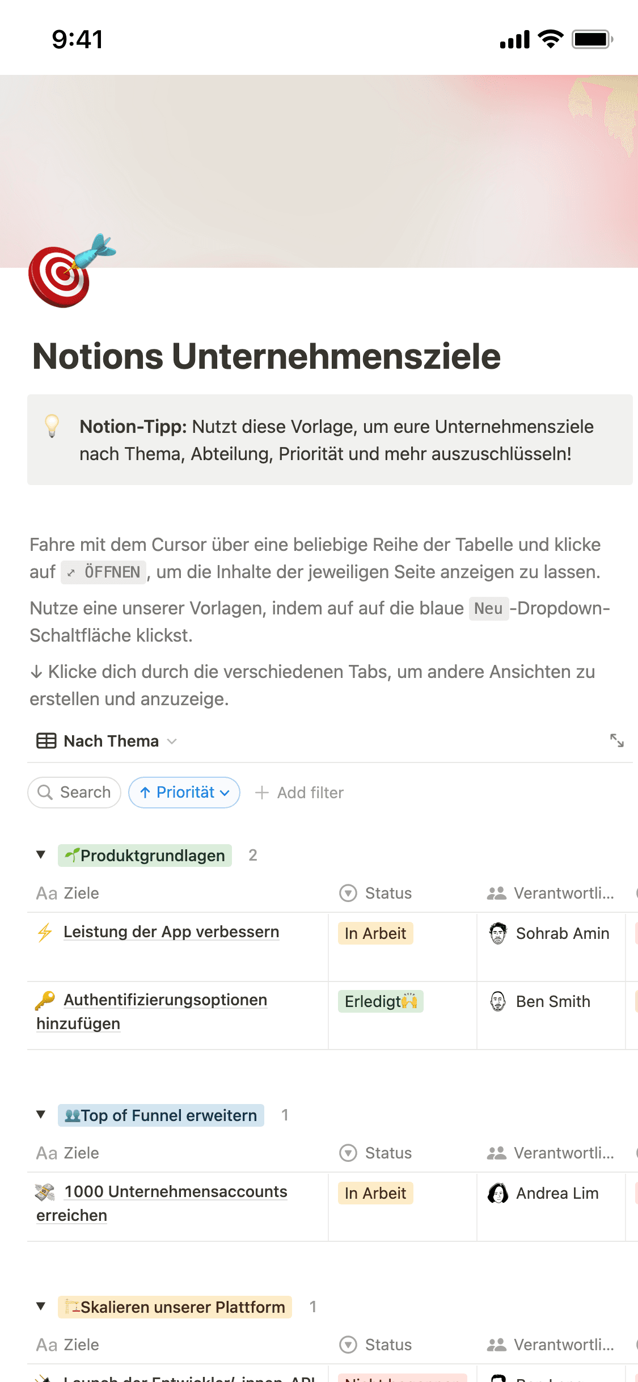Click the expand database fullscreen arrows icon
Image resolution: width=638 pixels, height=1382 pixels.
coord(616,740)
